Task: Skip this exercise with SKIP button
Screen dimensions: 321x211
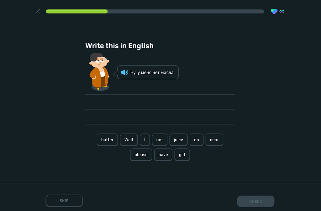Action: click(x=64, y=201)
